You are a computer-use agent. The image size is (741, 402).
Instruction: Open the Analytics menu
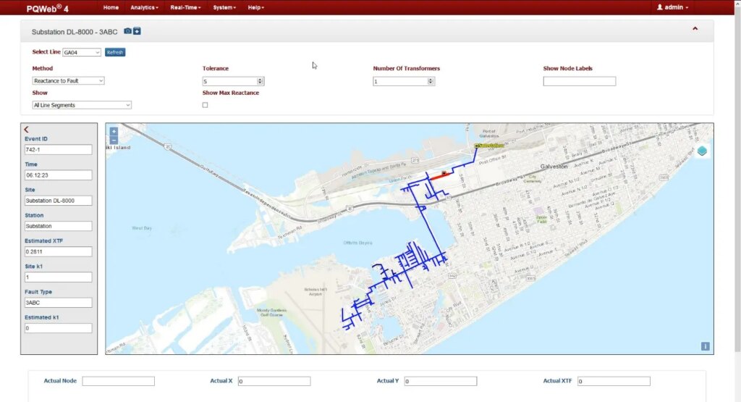144,7
